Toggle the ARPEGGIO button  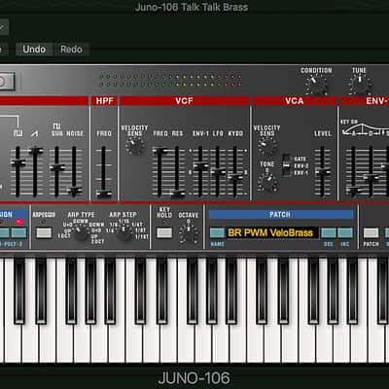coord(44,232)
